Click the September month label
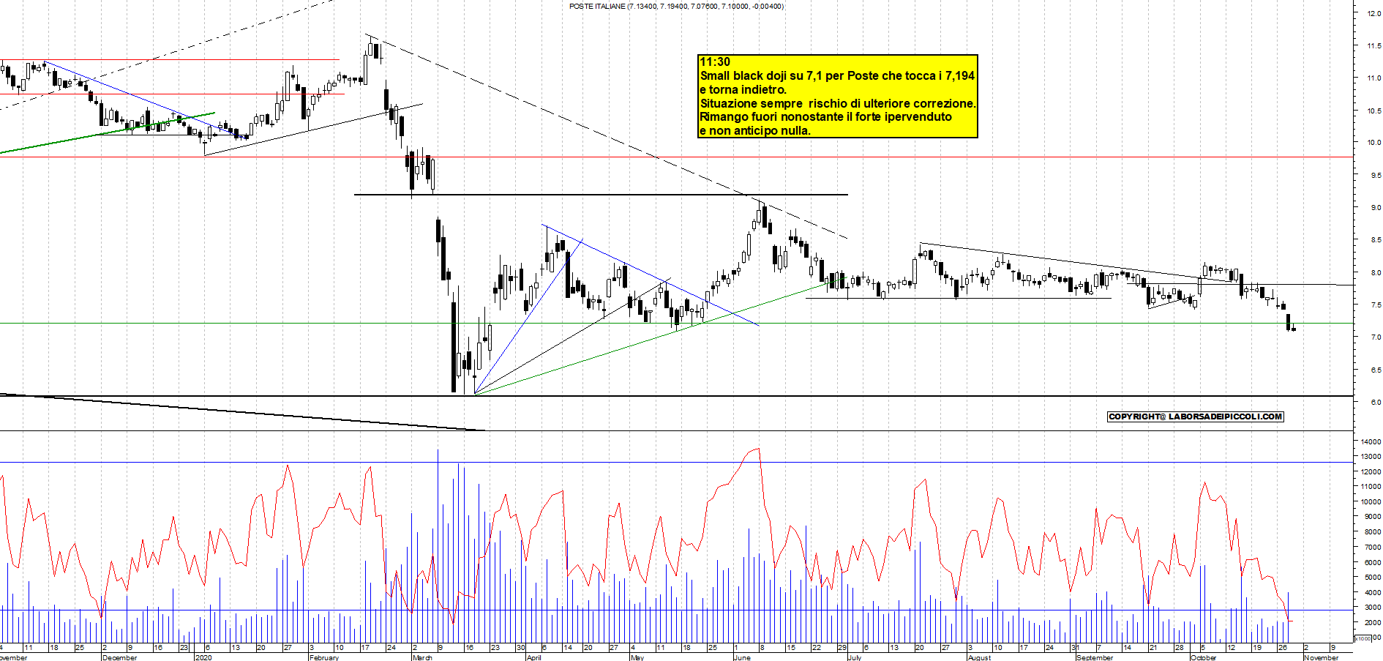Image resolution: width=1383 pixels, height=661 pixels. [1095, 657]
